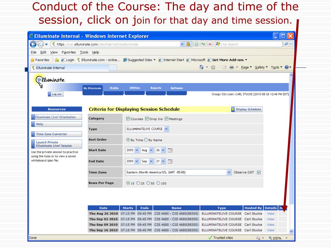Select 15 rows per page
This screenshot has height=248, width=331.
click(x=128, y=183)
